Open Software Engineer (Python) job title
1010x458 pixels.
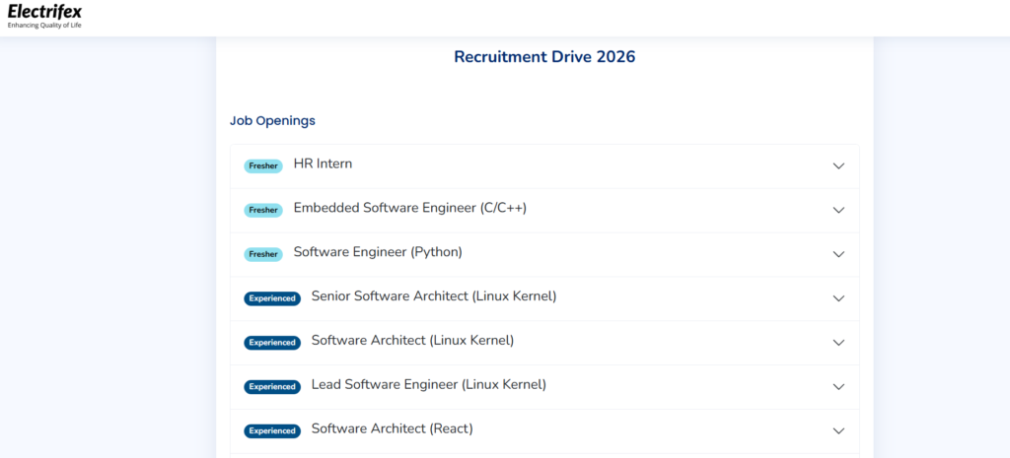[378, 252]
